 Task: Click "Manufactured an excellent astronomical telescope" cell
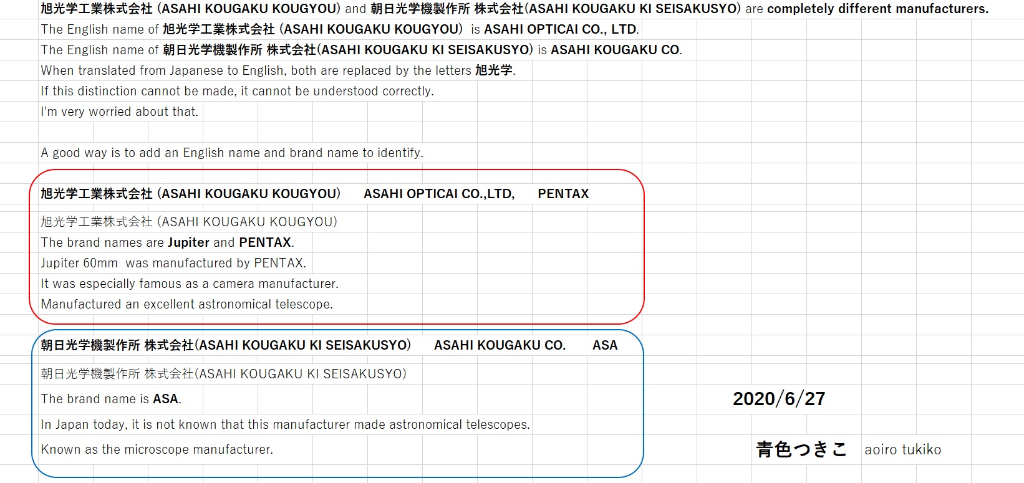(186, 304)
